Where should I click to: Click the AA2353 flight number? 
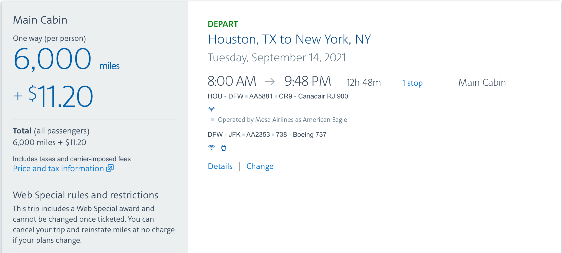[x=258, y=135]
